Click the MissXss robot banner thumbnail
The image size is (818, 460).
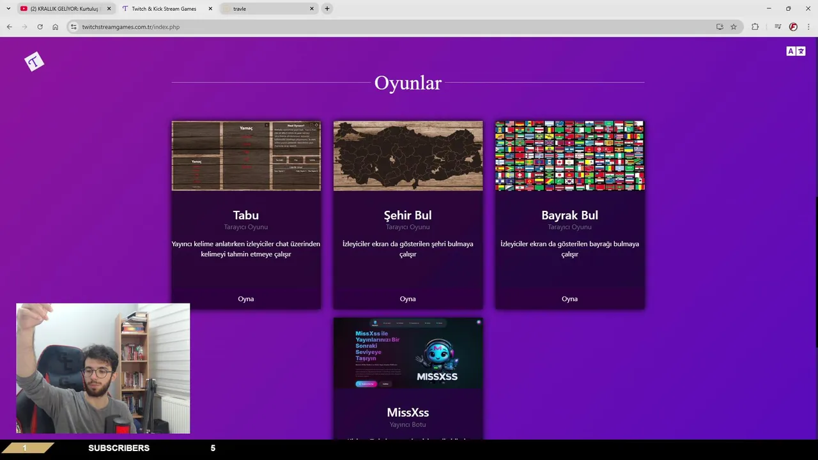point(408,353)
